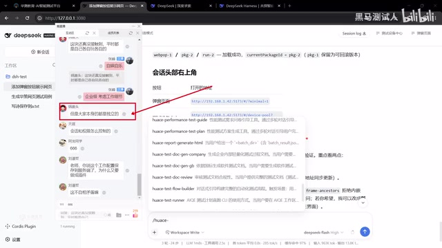
Task: Choose huace-performance-test-plan from command list
Action: pos(225,132)
